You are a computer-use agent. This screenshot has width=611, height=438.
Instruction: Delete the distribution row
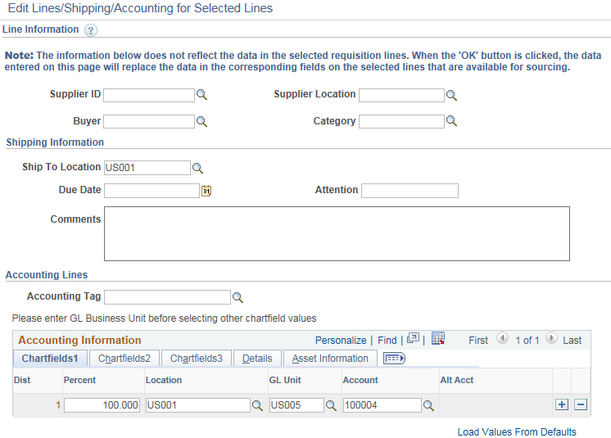(x=581, y=405)
